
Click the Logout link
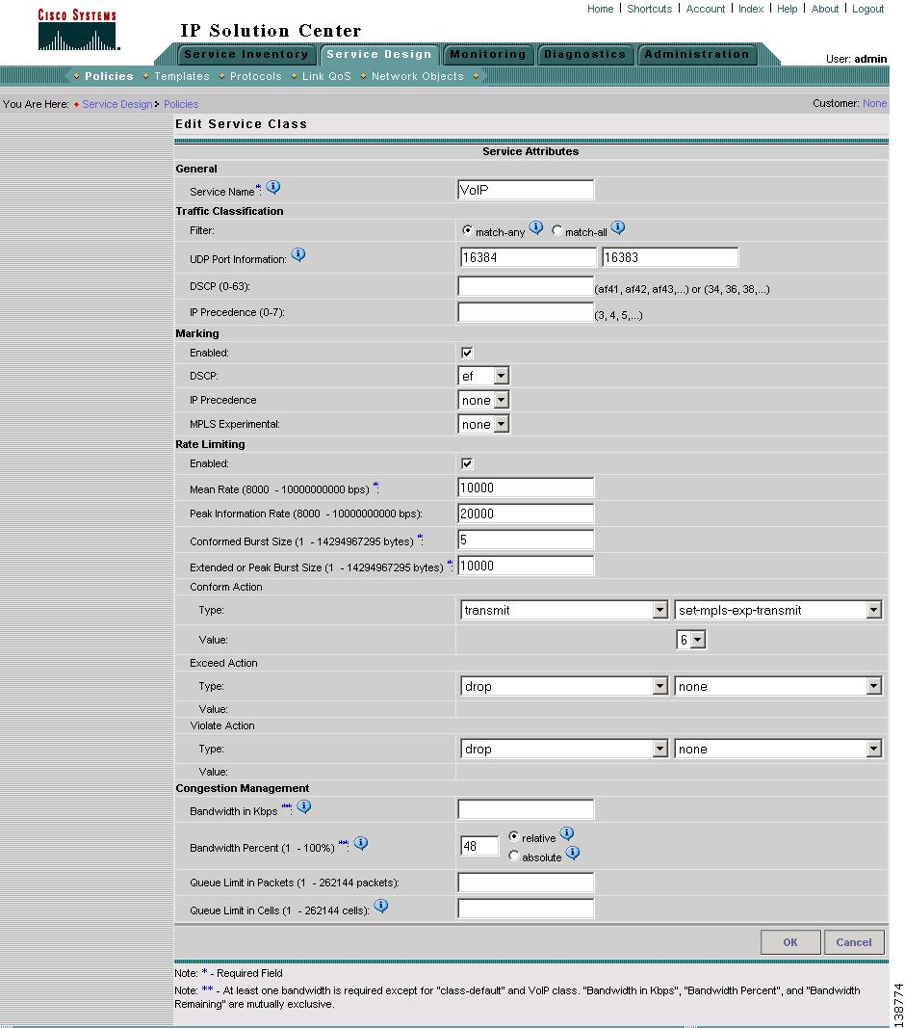click(867, 9)
